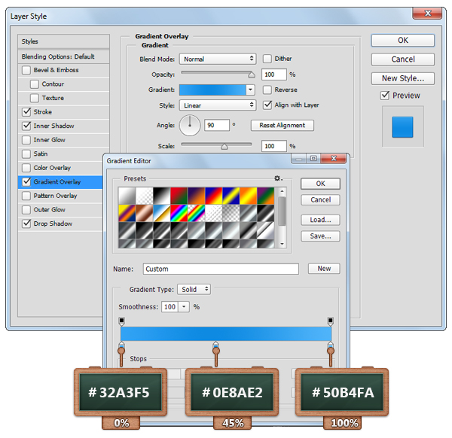The width and height of the screenshot is (452, 438).
Task: Open the Gradient Type Solid dropdown
Action: (194, 289)
